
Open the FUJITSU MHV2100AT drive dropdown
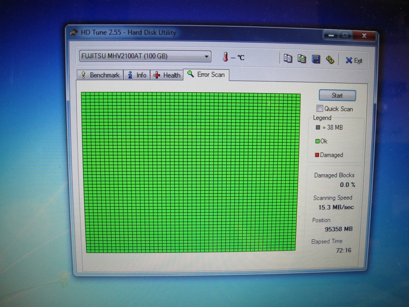point(145,56)
